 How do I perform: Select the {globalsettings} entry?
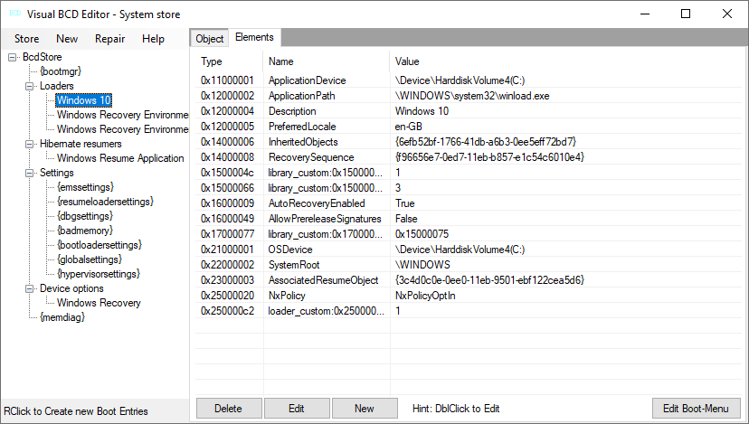click(90, 259)
